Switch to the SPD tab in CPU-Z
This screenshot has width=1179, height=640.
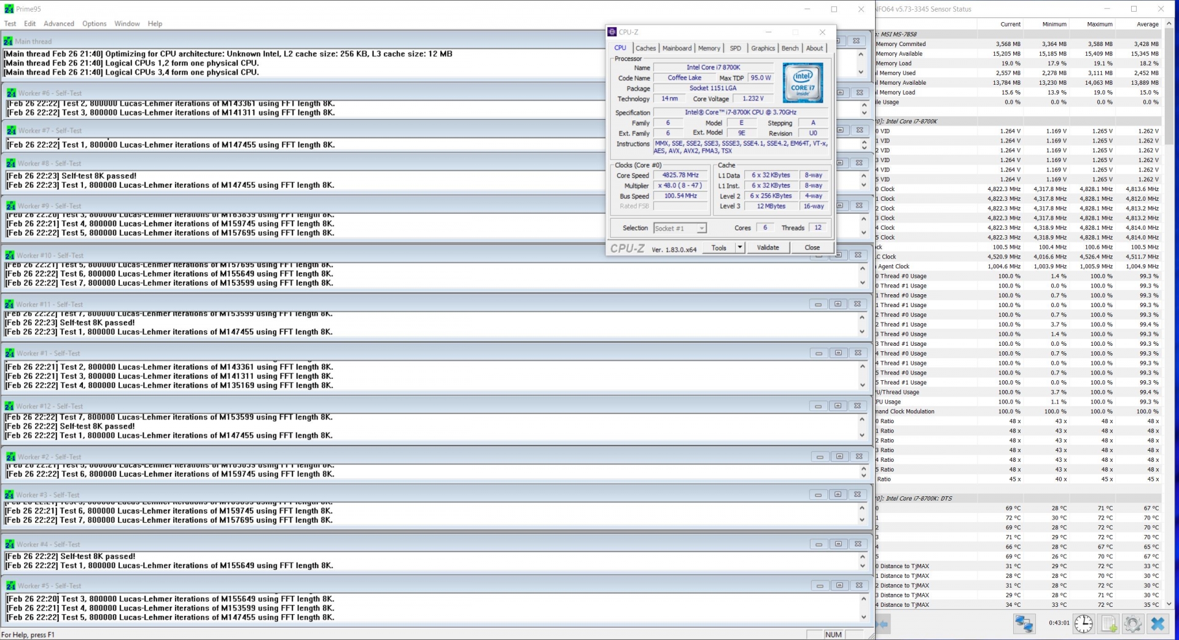735,48
